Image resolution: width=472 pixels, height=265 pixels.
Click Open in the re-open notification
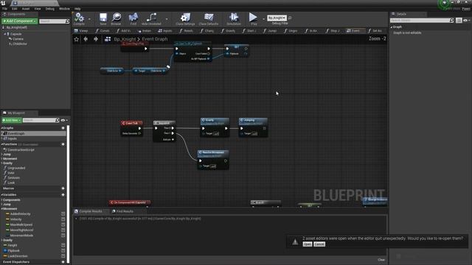click(308, 244)
